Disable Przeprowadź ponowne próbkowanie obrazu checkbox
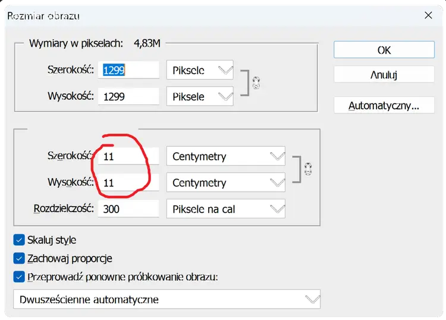Image resolution: width=446 pixels, height=320 pixels. tap(19, 277)
